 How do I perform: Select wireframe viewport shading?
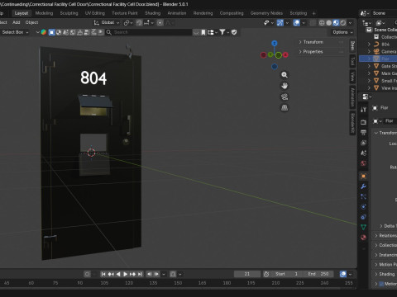click(322, 23)
